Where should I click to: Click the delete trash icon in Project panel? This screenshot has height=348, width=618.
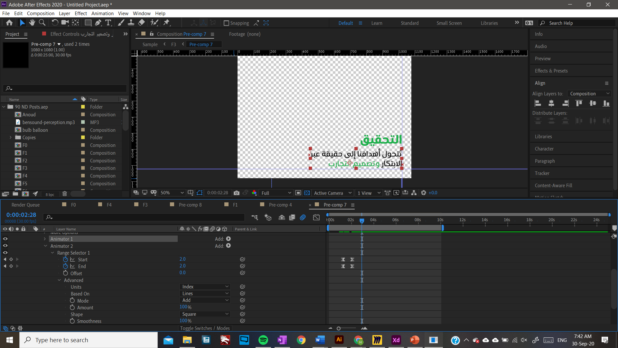point(65,194)
